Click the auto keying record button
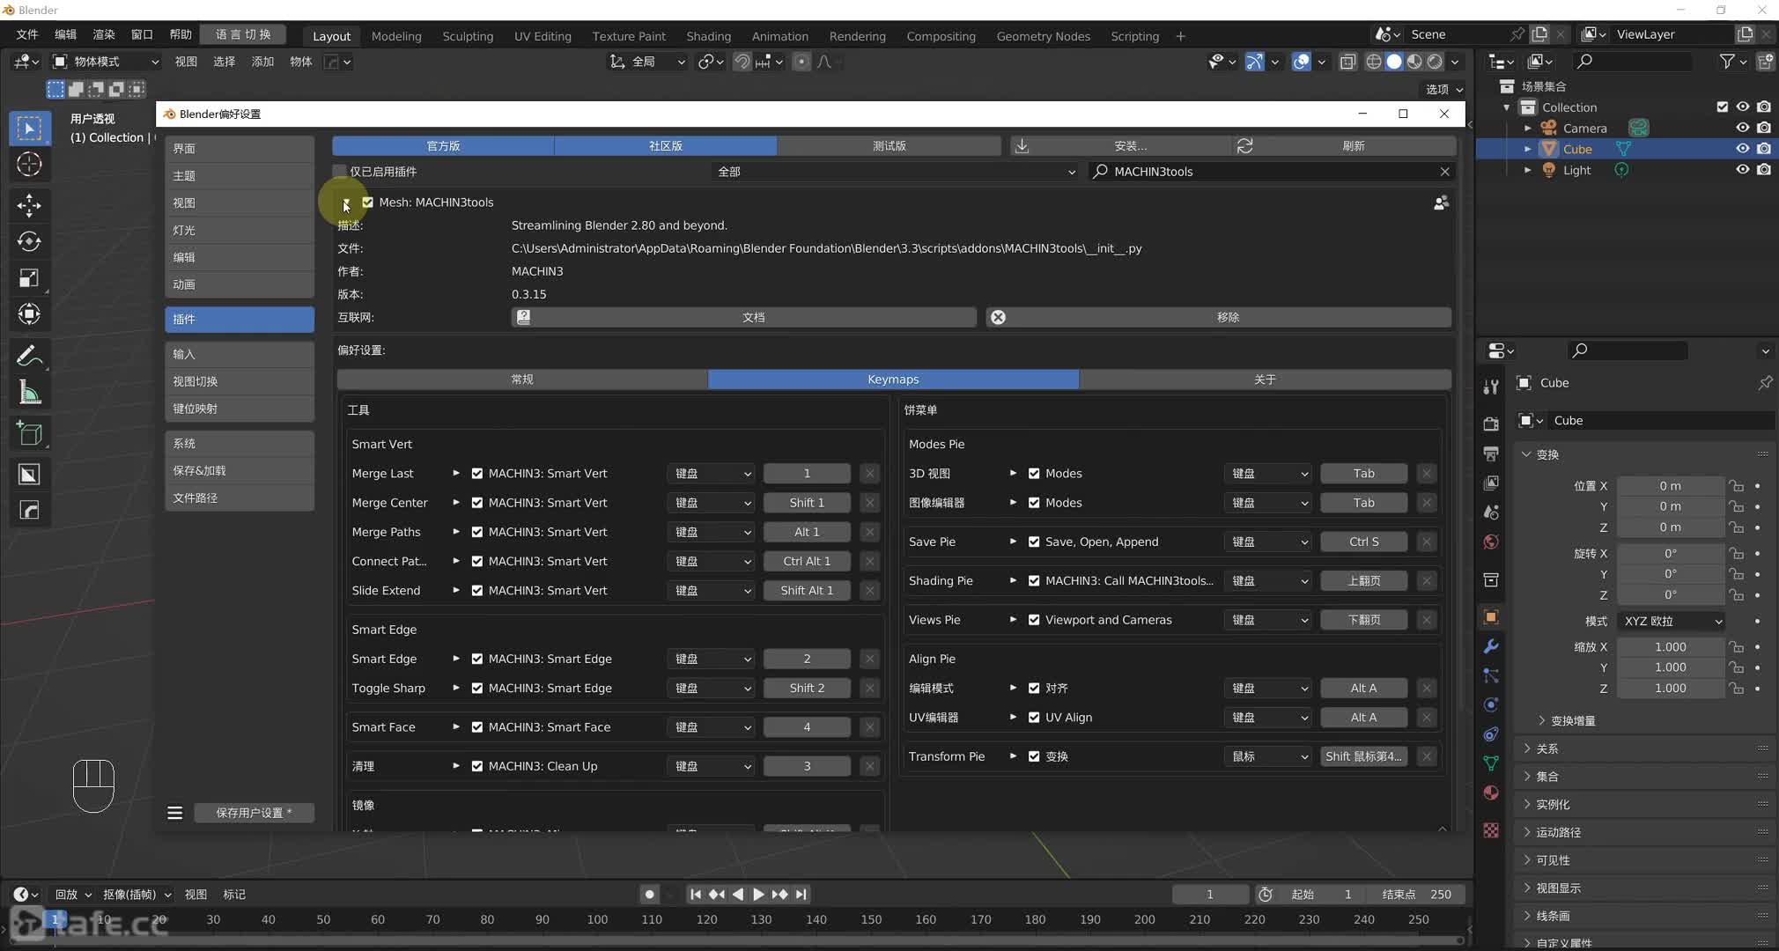 tap(649, 894)
